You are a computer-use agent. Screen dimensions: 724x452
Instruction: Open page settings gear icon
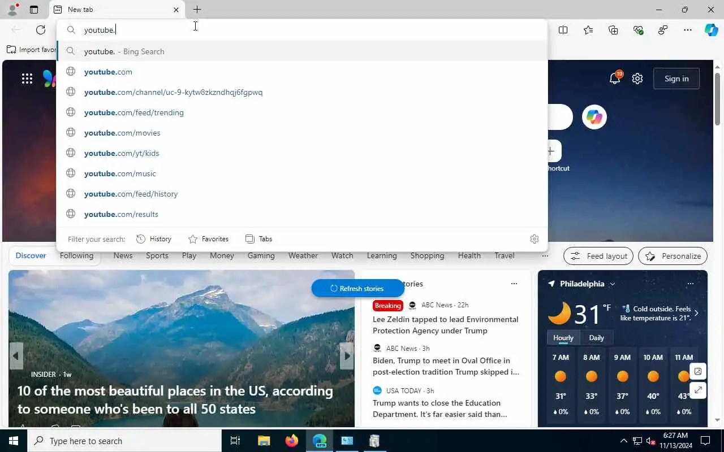point(637,79)
